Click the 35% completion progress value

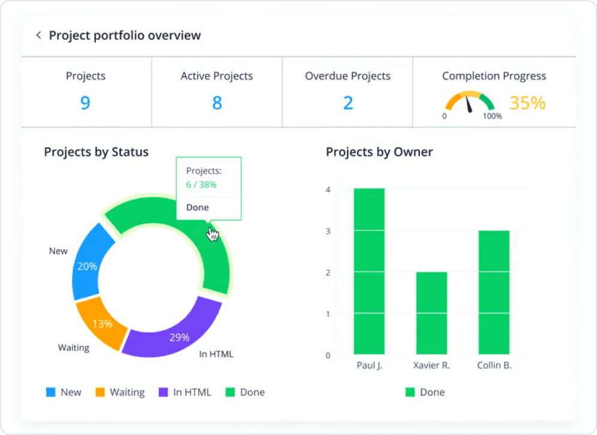pyautogui.click(x=527, y=103)
